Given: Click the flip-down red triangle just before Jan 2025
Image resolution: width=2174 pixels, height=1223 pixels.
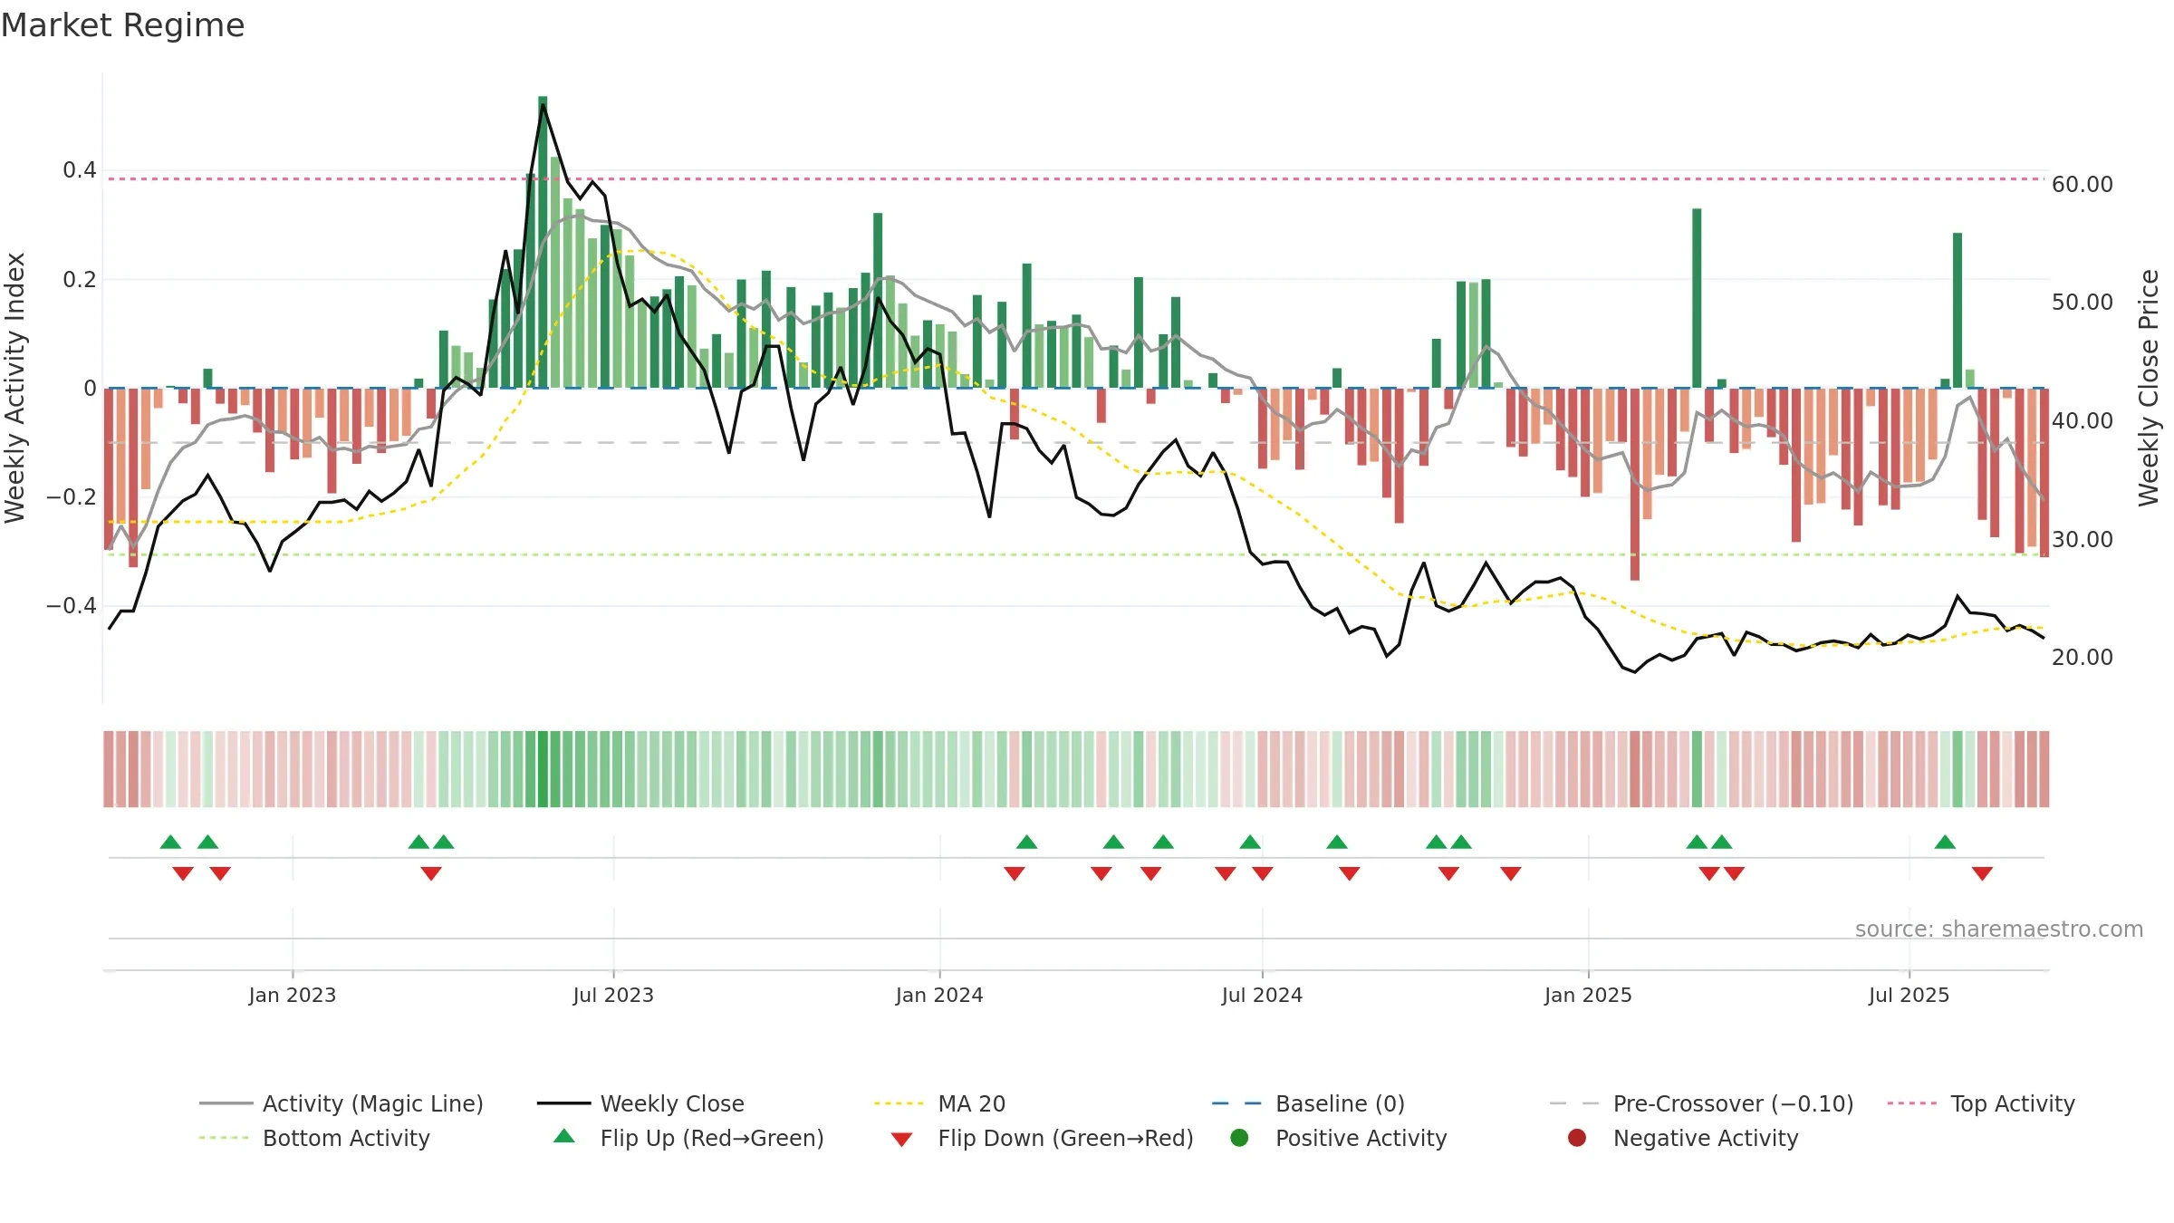Looking at the screenshot, I should click(x=1511, y=873).
